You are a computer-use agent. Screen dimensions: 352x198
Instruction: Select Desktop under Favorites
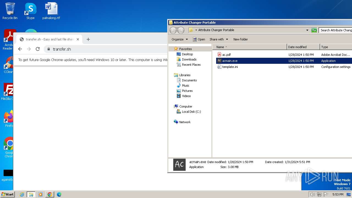click(x=187, y=54)
